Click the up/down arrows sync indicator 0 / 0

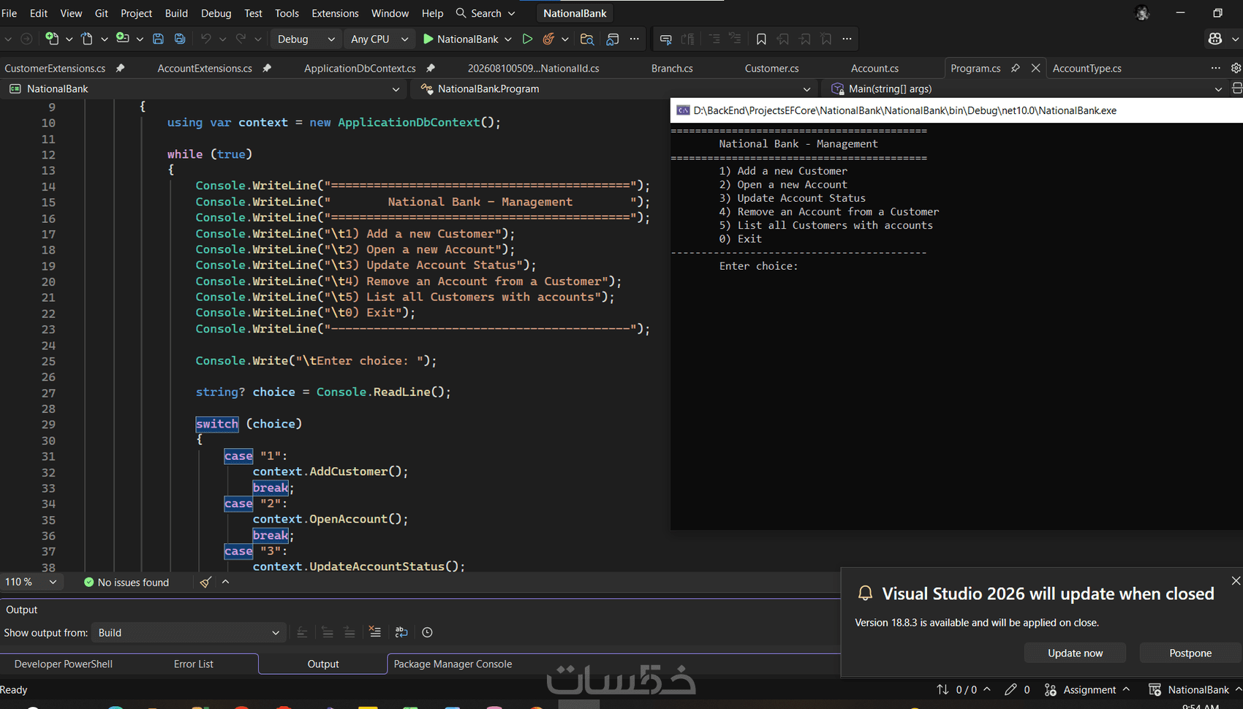point(964,690)
